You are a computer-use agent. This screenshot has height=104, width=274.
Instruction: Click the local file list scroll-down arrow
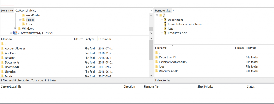[x=151, y=75]
